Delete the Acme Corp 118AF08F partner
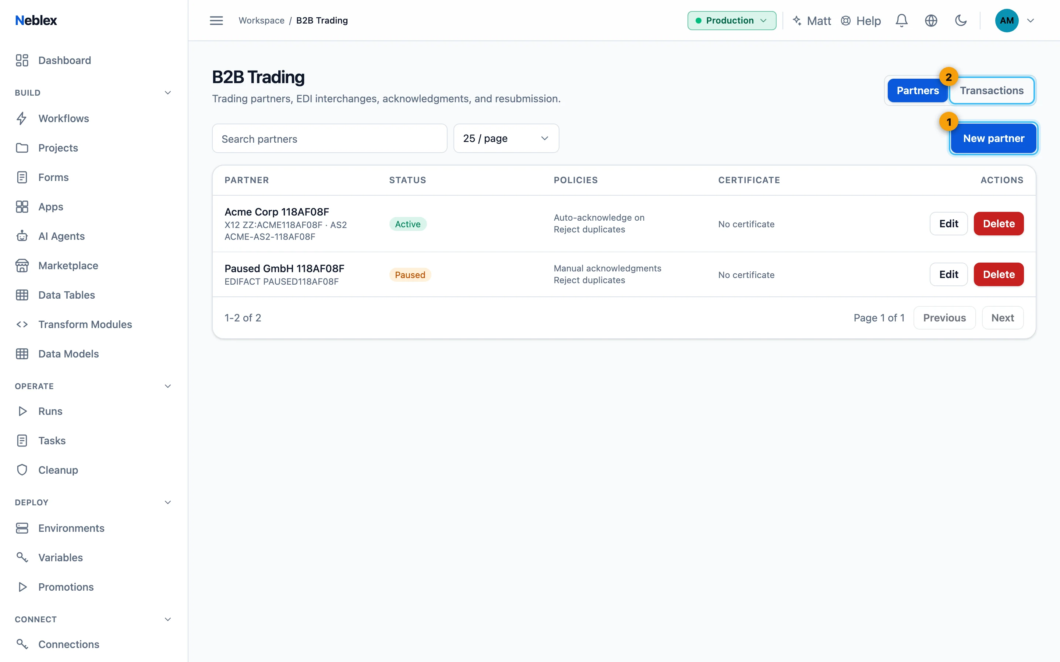Image resolution: width=1060 pixels, height=662 pixels. pos(999,224)
